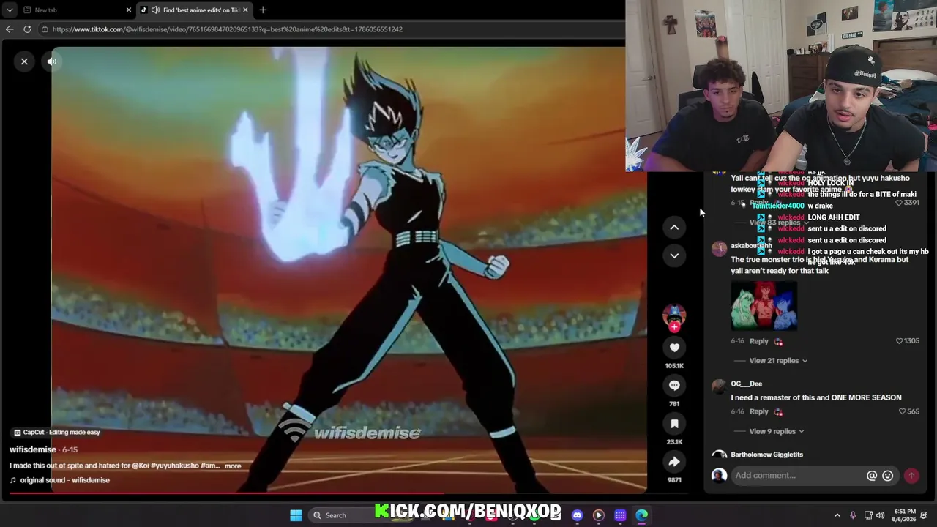Open volume settings in system tray

880,515
